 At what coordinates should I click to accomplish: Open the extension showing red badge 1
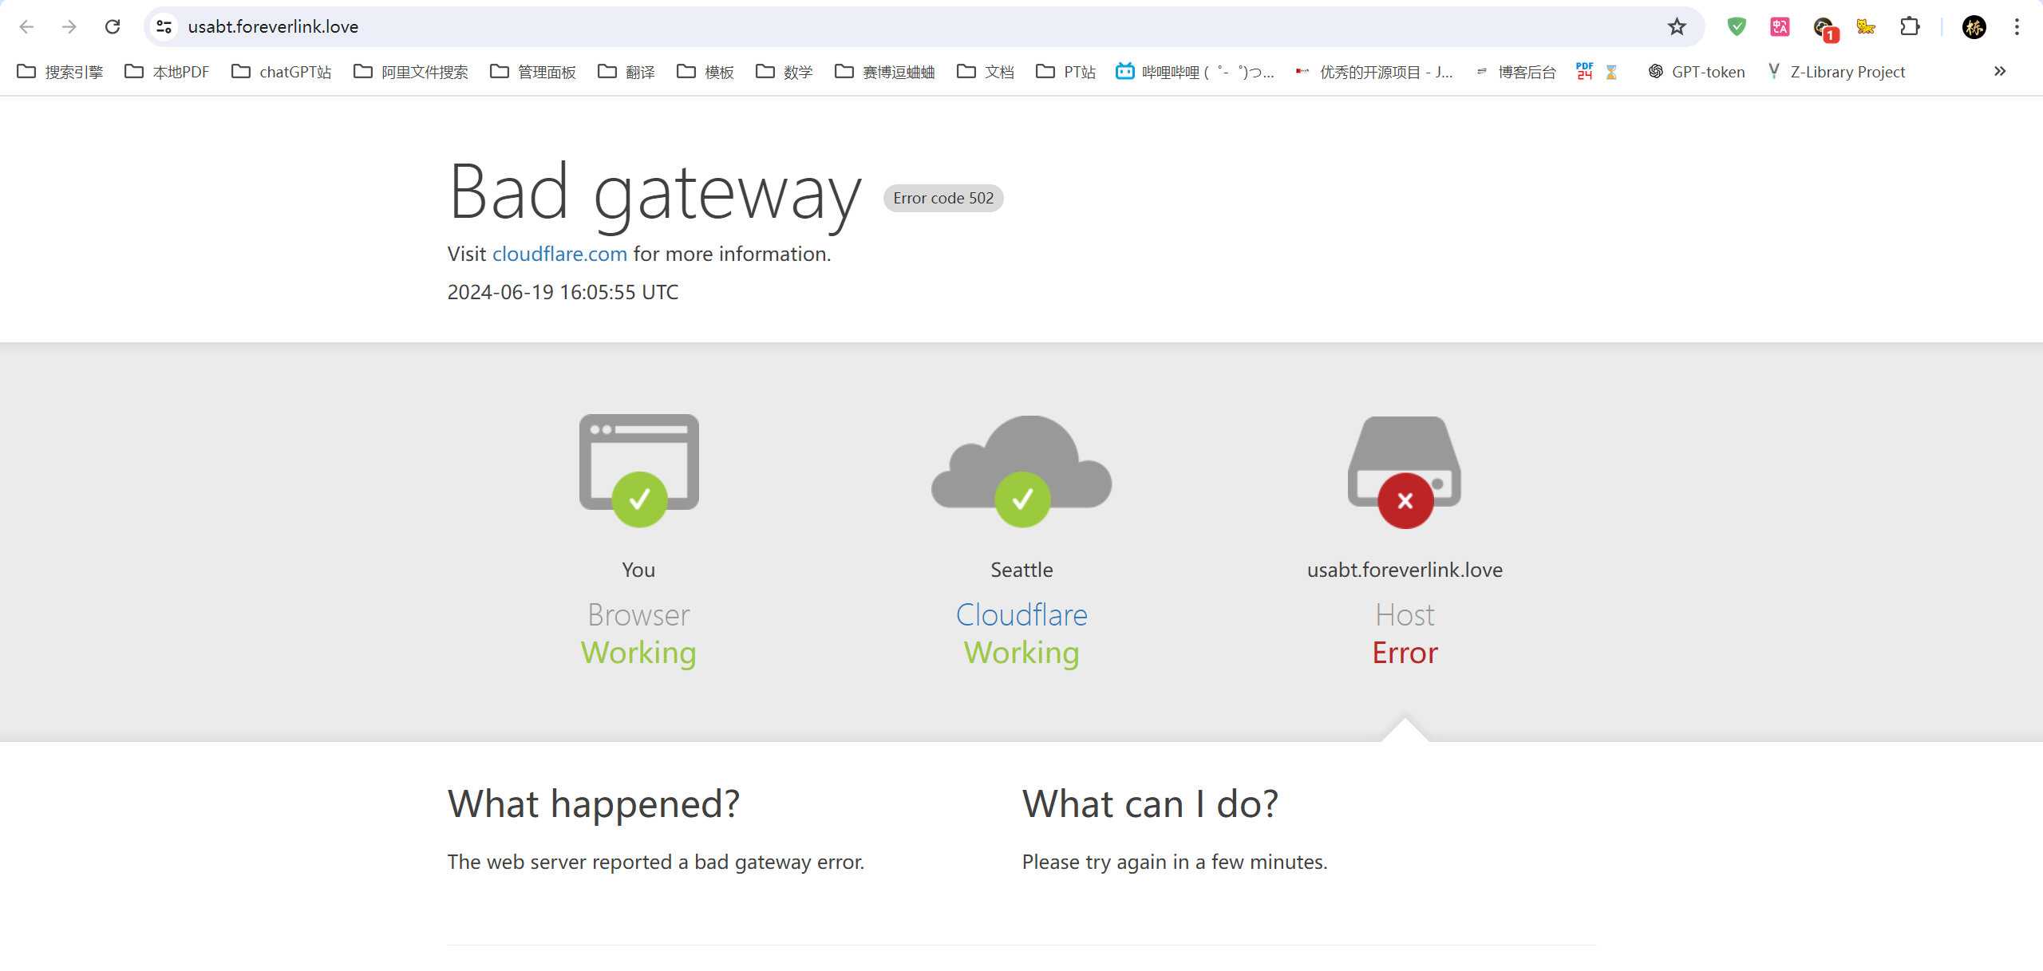coord(1824,29)
